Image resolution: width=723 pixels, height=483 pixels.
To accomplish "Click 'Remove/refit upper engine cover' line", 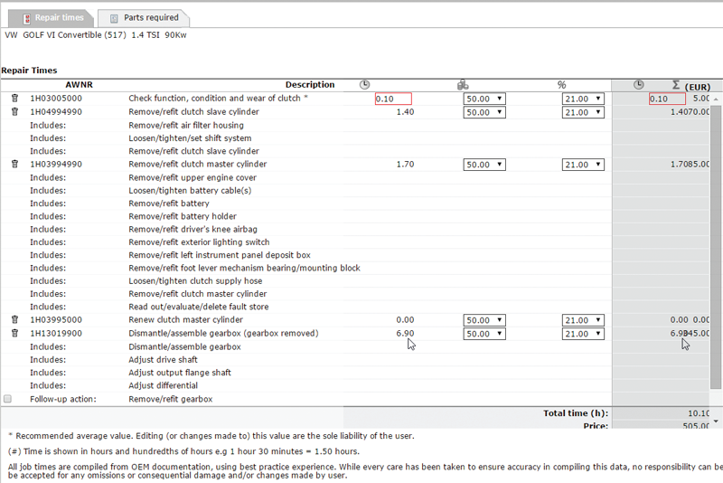I will pyautogui.click(x=192, y=177).
